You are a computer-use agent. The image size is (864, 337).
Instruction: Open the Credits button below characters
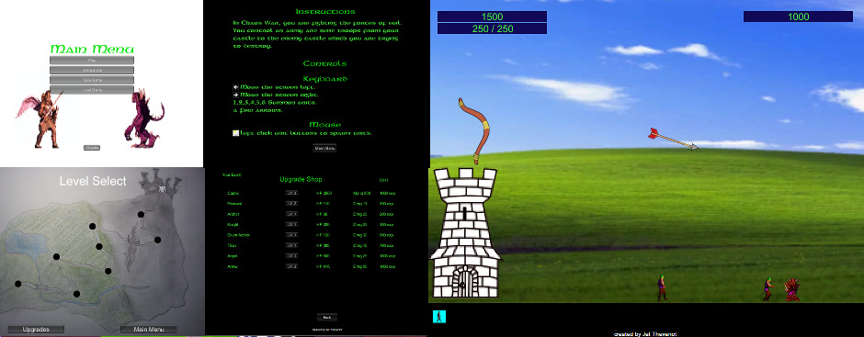(x=92, y=148)
